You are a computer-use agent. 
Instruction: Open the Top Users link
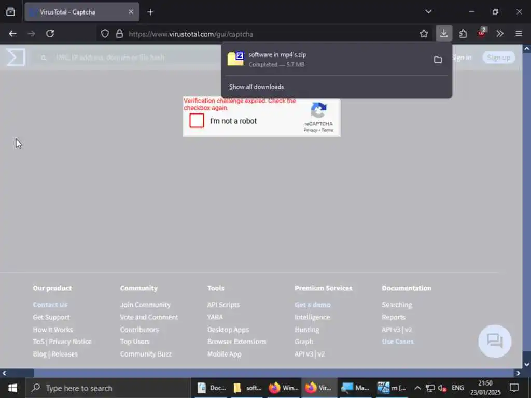pyautogui.click(x=135, y=342)
